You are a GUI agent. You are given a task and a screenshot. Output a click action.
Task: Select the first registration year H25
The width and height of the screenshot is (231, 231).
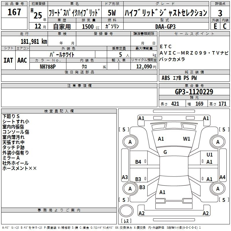click(37, 14)
